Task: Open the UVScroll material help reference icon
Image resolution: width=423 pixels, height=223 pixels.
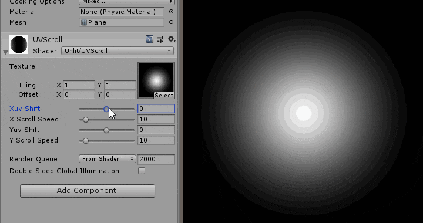Action: (x=149, y=39)
